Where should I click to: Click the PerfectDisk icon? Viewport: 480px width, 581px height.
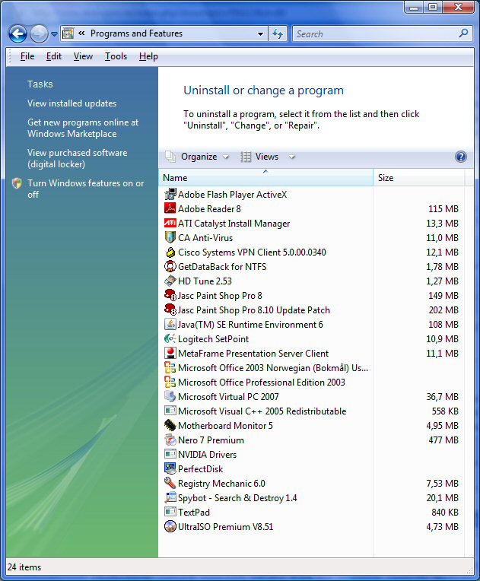(x=170, y=468)
